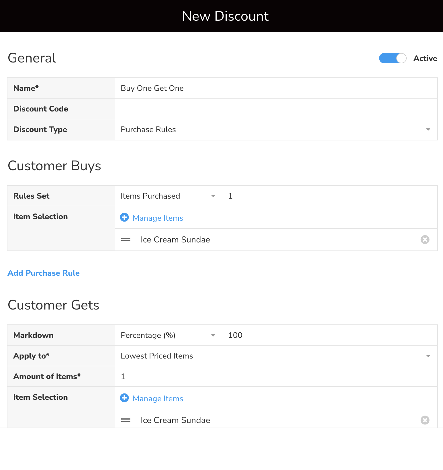Click the Name field containing Buy One Get One
Image resolution: width=443 pixels, height=470 pixels.
[276, 88]
